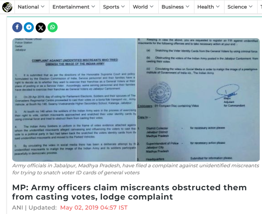The width and height of the screenshot is (262, 214).
Task: Select the Sports menu item
Action: tap(111, 7)
